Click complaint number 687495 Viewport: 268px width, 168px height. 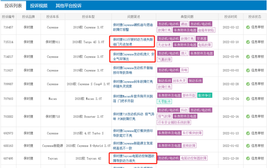(x=8, y=158)
